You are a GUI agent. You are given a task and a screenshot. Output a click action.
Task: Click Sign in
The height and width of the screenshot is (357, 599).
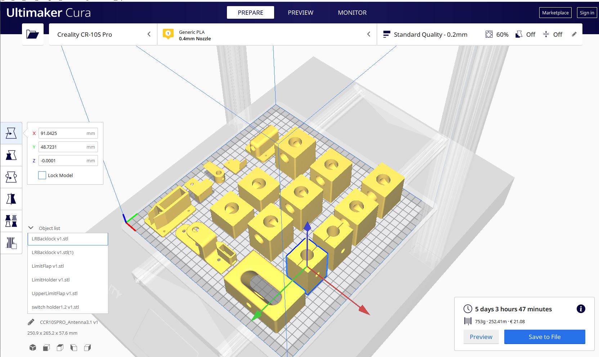coord(587,13)
